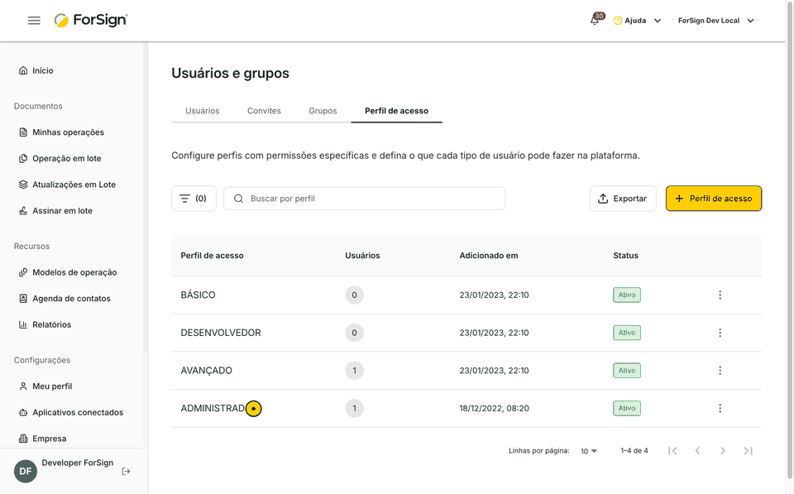Open Empresa settings
794x494 pixels.
pos(42,439)
